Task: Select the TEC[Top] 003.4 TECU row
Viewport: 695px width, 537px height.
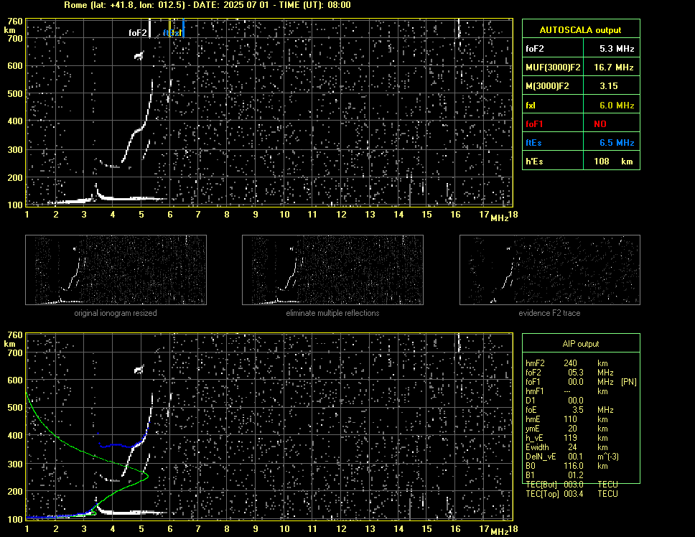Action: [x=572, y=494]
